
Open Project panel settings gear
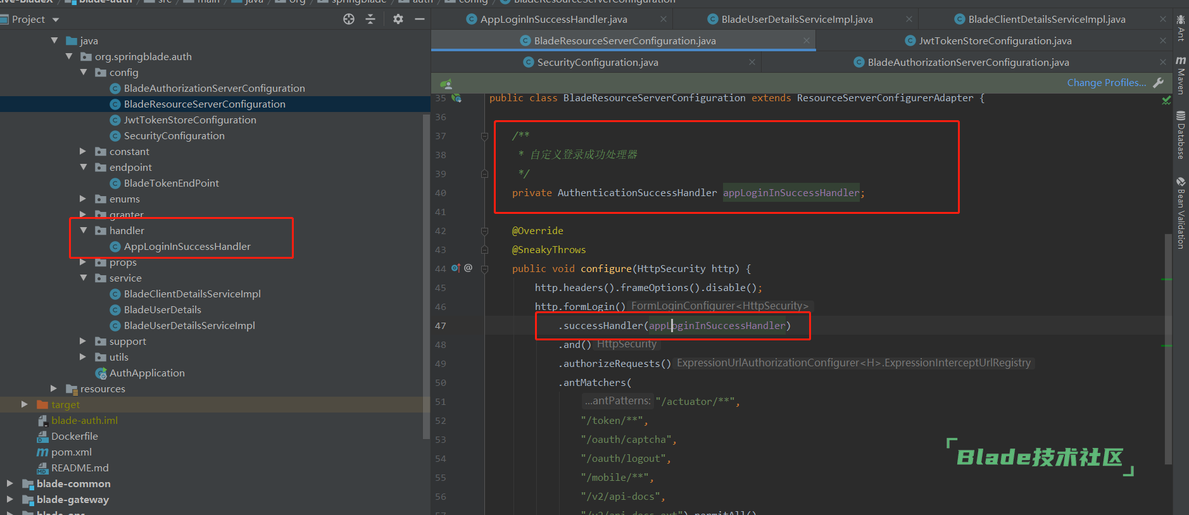pos(398,19)
